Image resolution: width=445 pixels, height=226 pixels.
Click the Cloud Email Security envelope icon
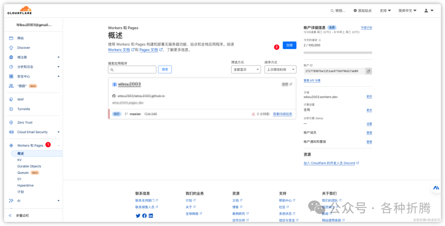click(x=11, y=132)
